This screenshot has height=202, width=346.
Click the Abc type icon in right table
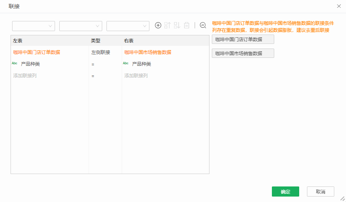click(x=126, y=63)
